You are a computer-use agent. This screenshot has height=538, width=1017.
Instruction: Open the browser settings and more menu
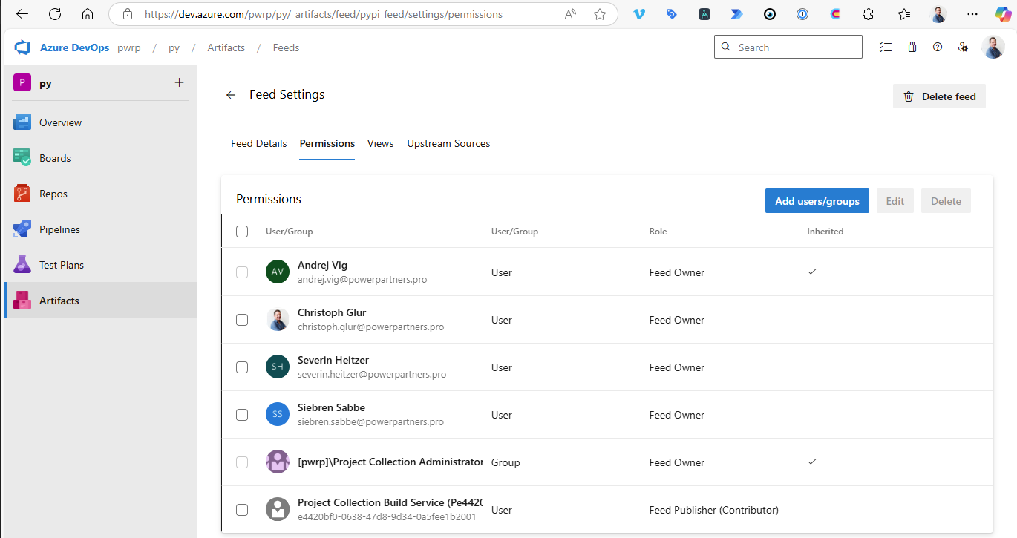972,14
